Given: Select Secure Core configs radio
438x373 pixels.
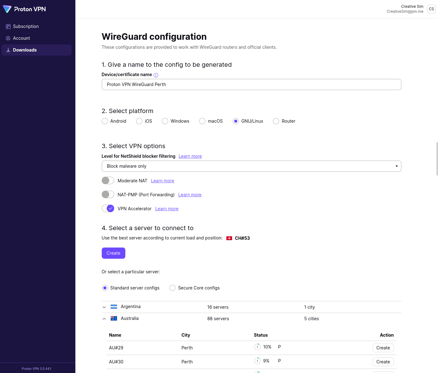Looking at the screenshot, I should (x=172, y=288).
